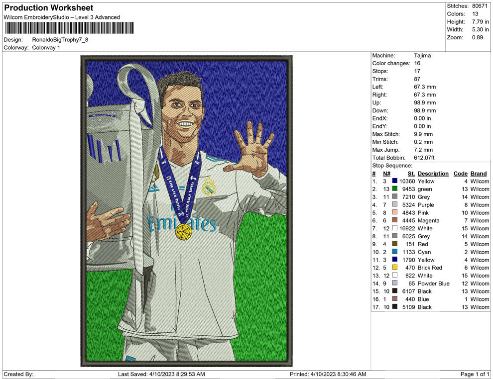Select the brown swatch in stop 16
Image resolution: width=493 pixels, height=379 pixels.
pos(394,298)
